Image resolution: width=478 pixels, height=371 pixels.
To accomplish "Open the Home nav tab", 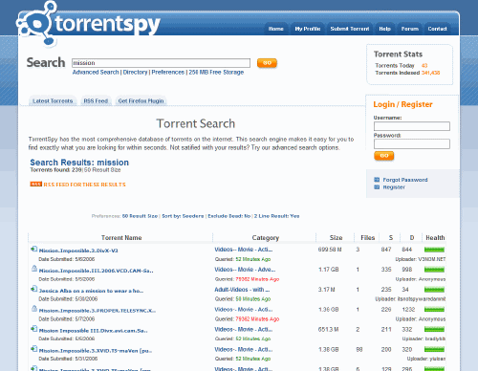I will 276,29.
